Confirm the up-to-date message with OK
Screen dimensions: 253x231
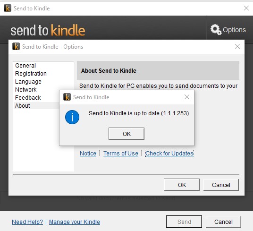126,134
